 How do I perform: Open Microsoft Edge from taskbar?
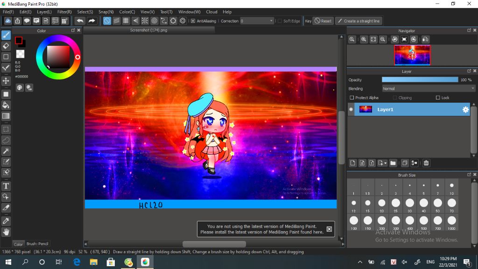(77, 262)
